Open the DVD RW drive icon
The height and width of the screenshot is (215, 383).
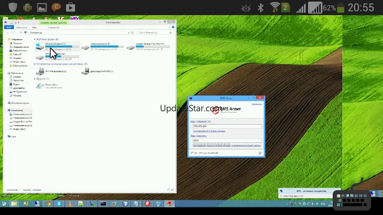(x=40, y=71)
